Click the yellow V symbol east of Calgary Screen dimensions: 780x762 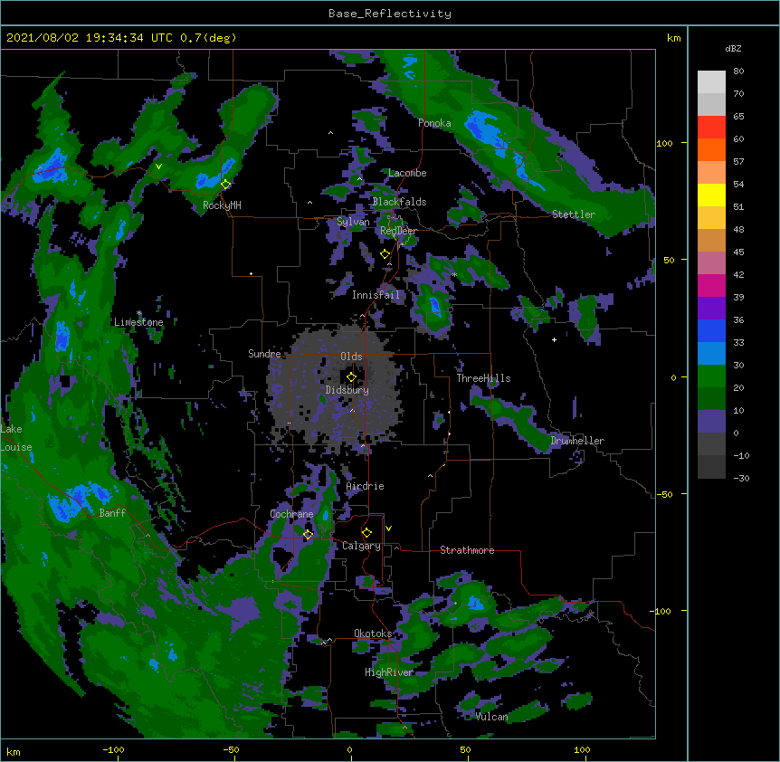point(388,529)
